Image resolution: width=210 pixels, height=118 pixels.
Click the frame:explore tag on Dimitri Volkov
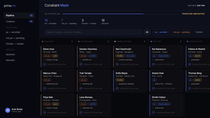click(164, 104)
